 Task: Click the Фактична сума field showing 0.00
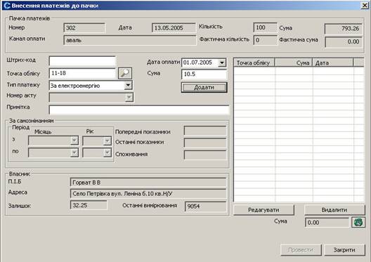click(344, 41)
